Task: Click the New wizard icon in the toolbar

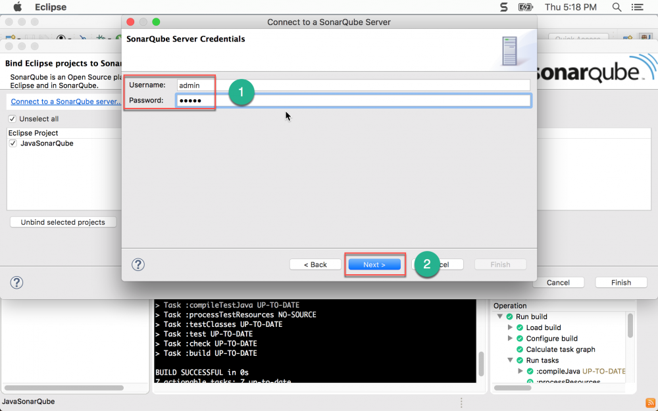Action: point(10,37)
